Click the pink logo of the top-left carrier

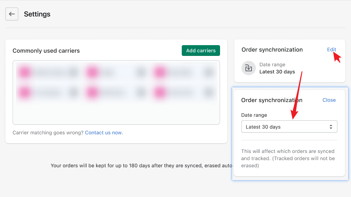(25, 72)
